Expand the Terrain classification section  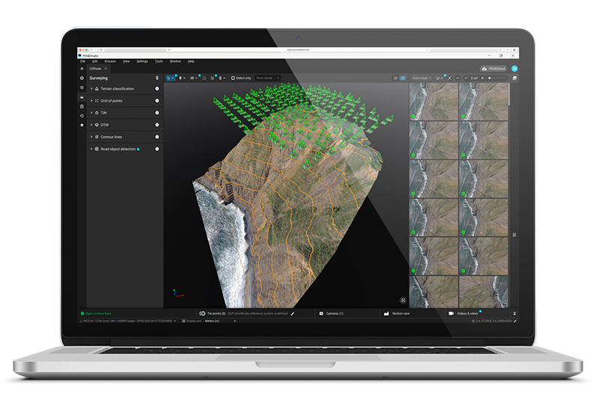(91, 89)
